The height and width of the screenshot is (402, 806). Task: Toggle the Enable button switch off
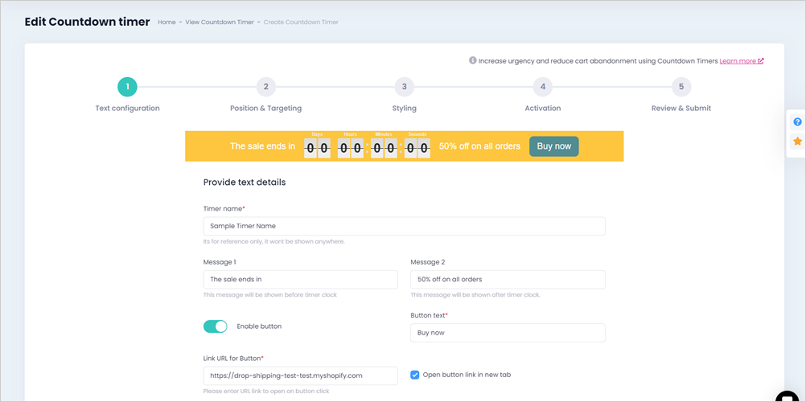[216, 326]
